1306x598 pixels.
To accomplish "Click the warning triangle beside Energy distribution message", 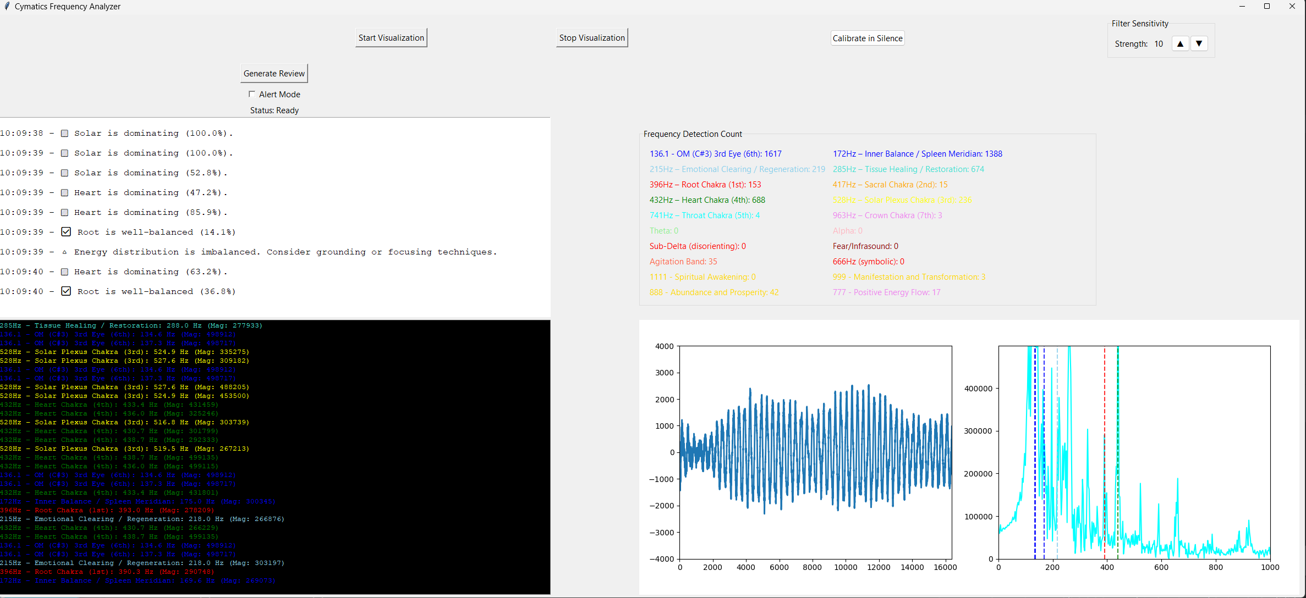I will pyautogui.click(x=64, y=252).
